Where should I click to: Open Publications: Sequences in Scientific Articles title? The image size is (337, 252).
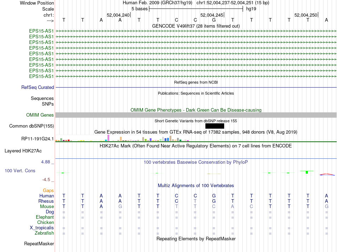tap(196, 93)
